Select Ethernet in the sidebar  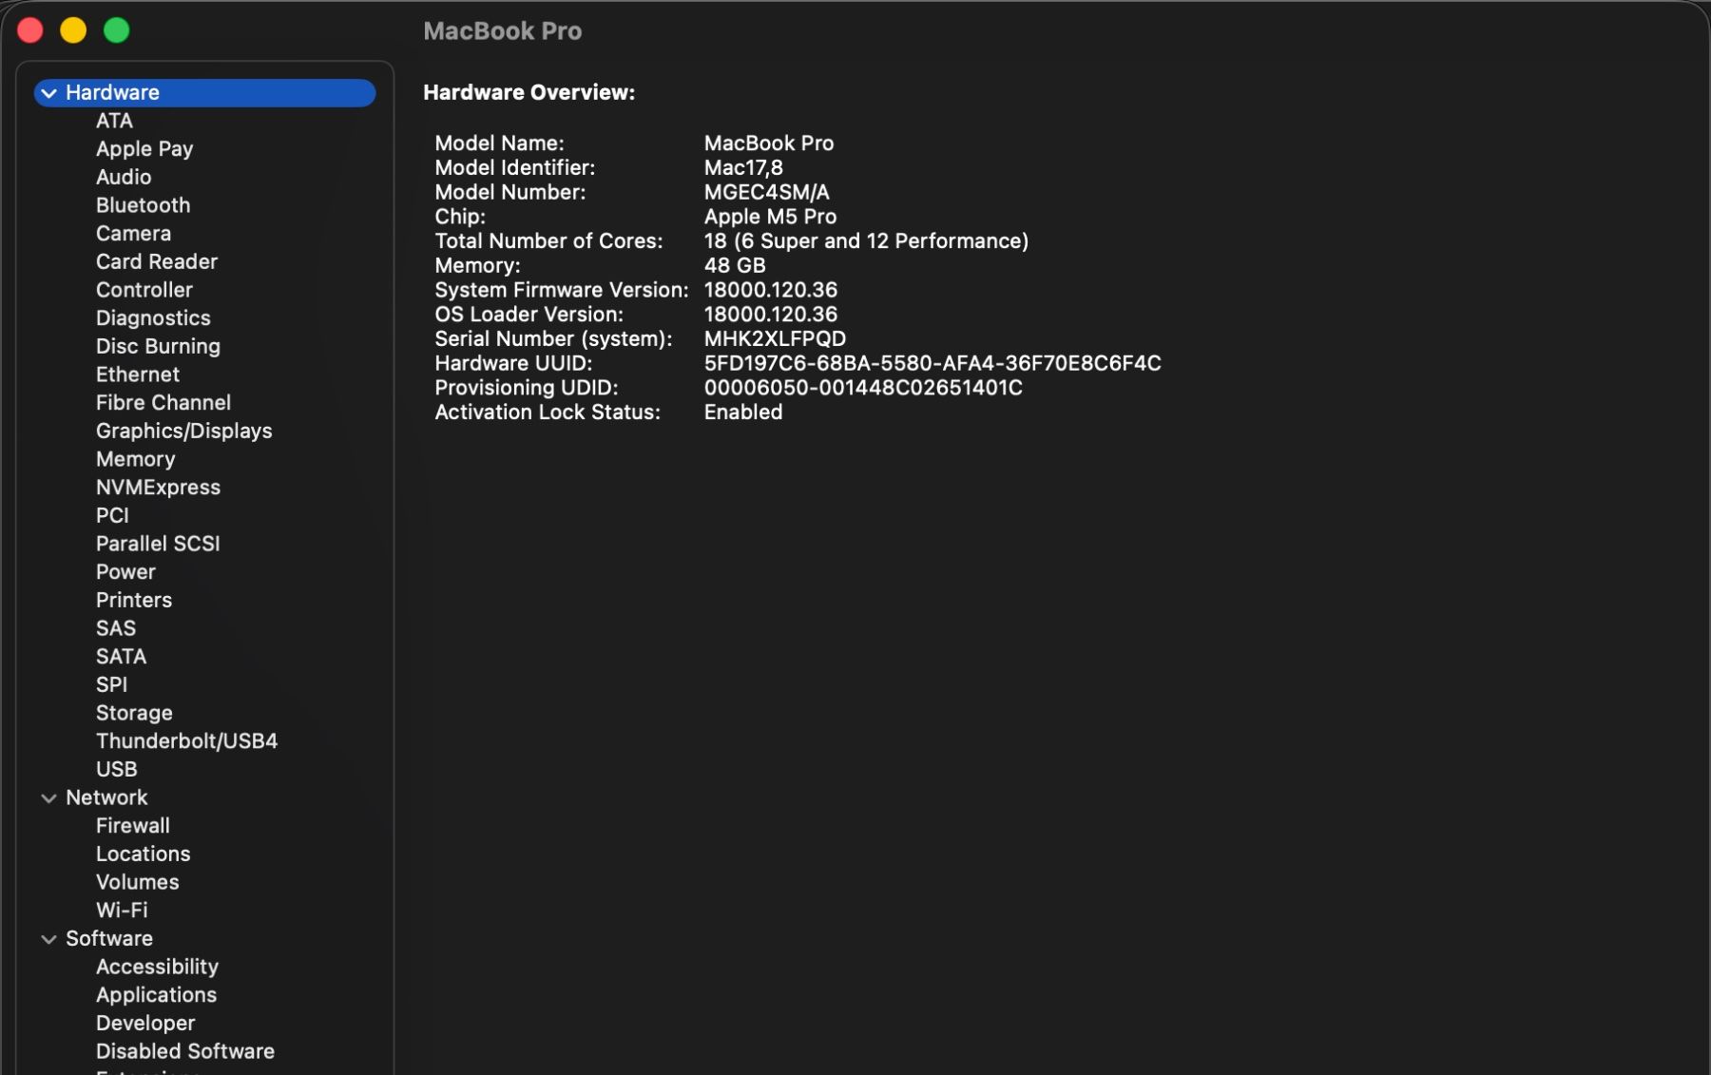pos(138,374)
